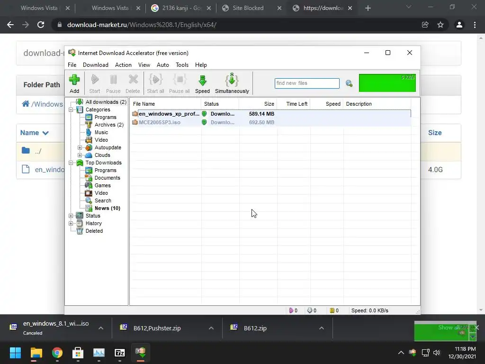This screenshot has height=364, width=485.
Task: Open the Download menu
Action: pyautogui.click(x=96, y=64)
